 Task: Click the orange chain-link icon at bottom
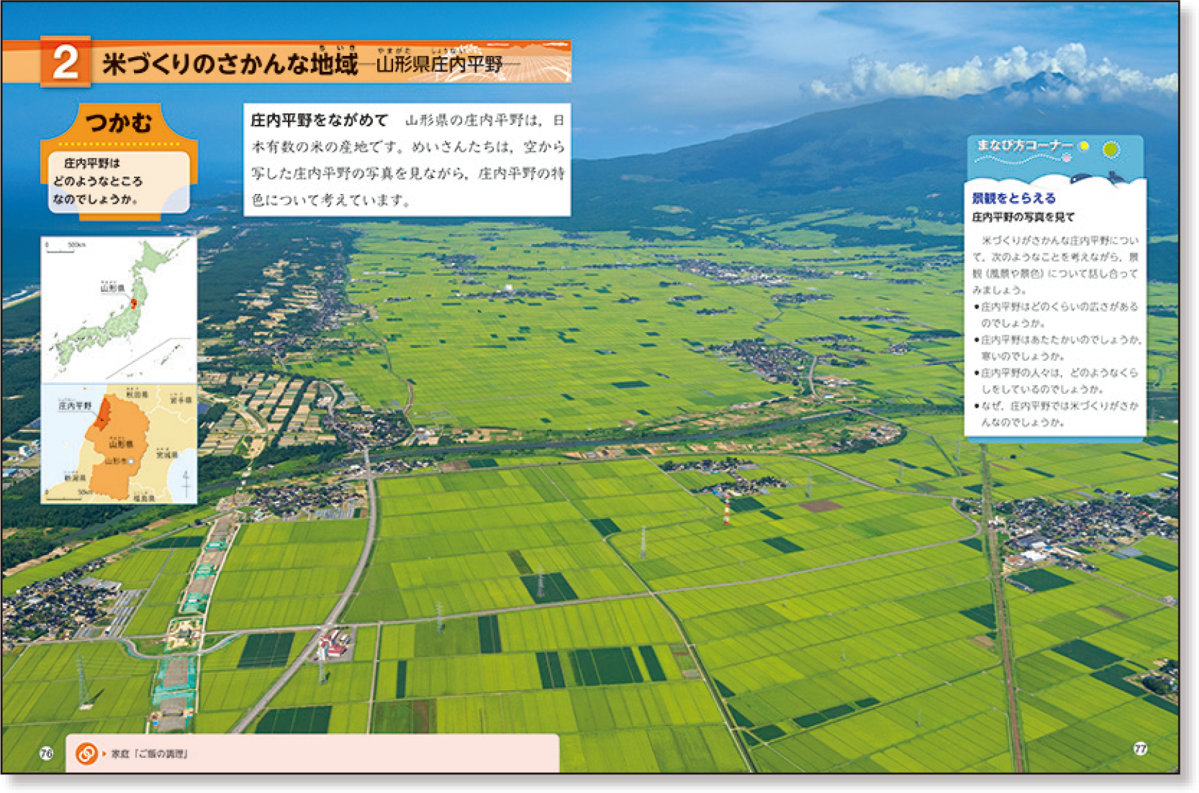coord(86,753)
